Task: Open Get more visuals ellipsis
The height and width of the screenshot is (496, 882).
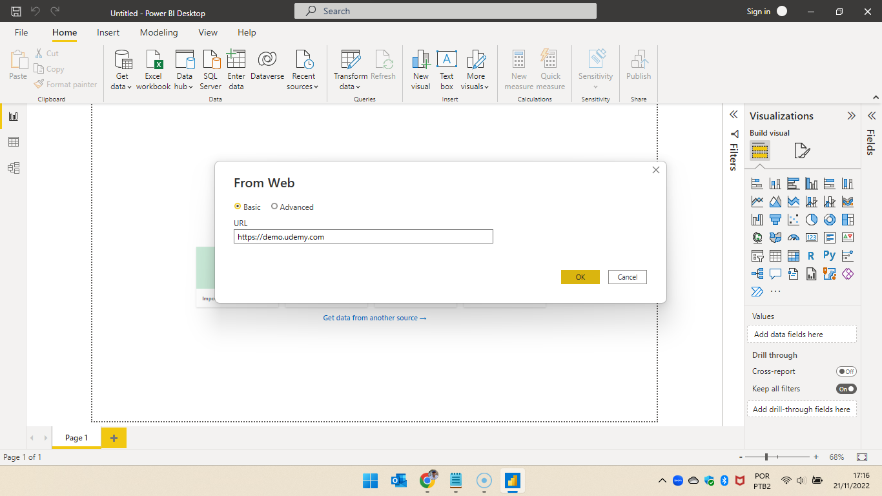Action: [775, 292]
